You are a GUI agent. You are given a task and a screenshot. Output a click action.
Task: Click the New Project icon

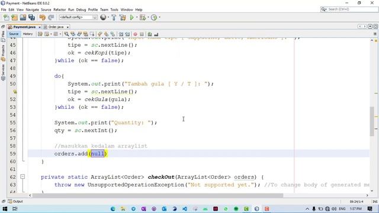coord(14,17)
